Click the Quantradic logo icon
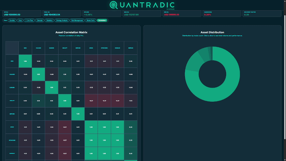The image size is (286, 161). (113, 5)
